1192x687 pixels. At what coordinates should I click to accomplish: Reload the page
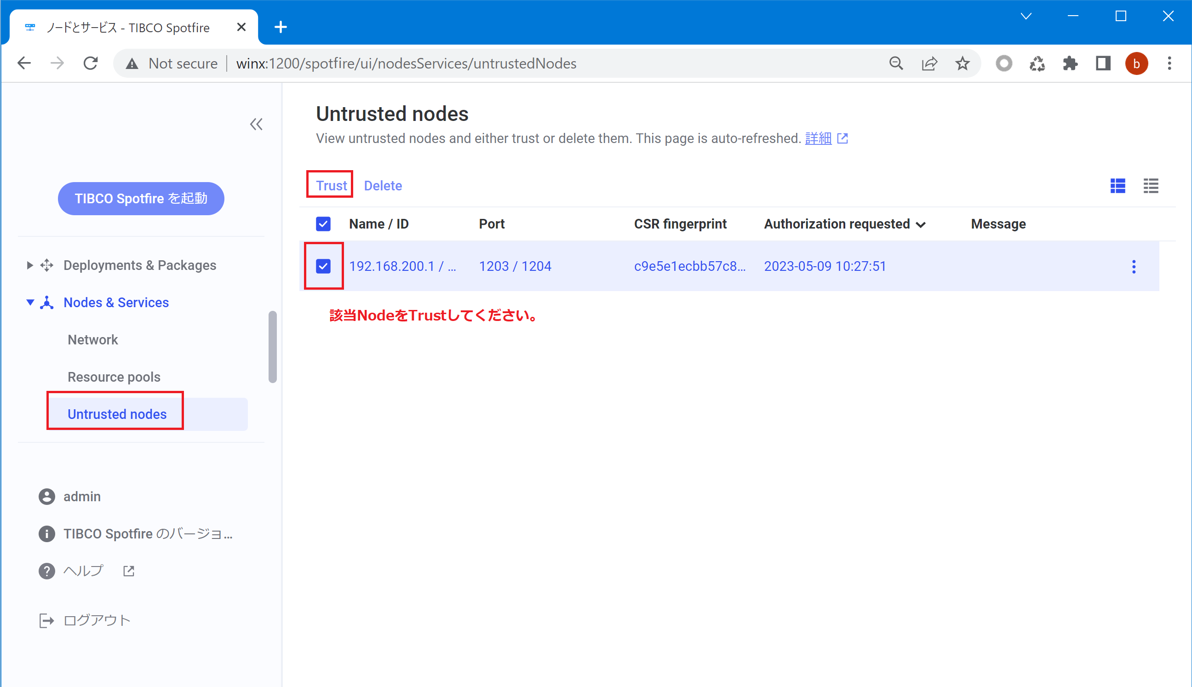(91, 63)
